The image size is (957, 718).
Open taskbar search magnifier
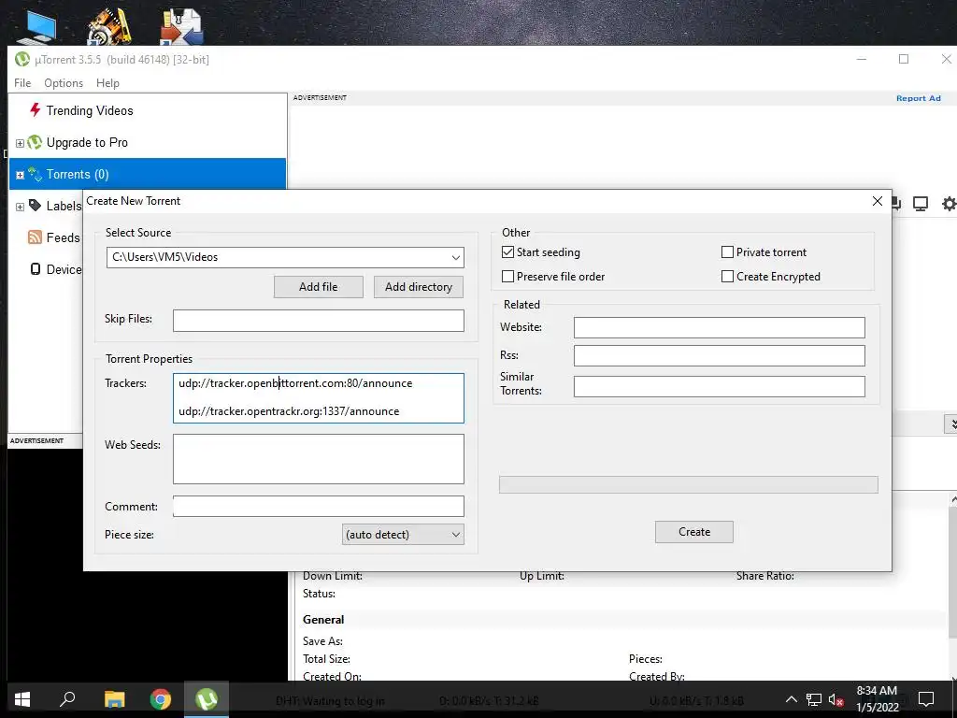coord(67,699)
